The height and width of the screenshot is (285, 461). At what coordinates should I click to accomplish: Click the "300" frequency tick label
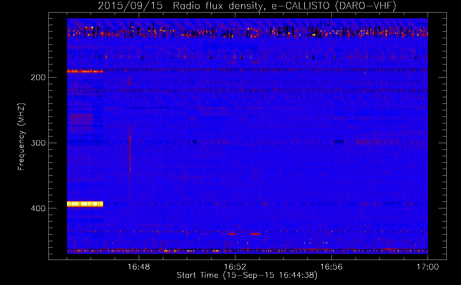pyautogui.click(x=38, y=143)
